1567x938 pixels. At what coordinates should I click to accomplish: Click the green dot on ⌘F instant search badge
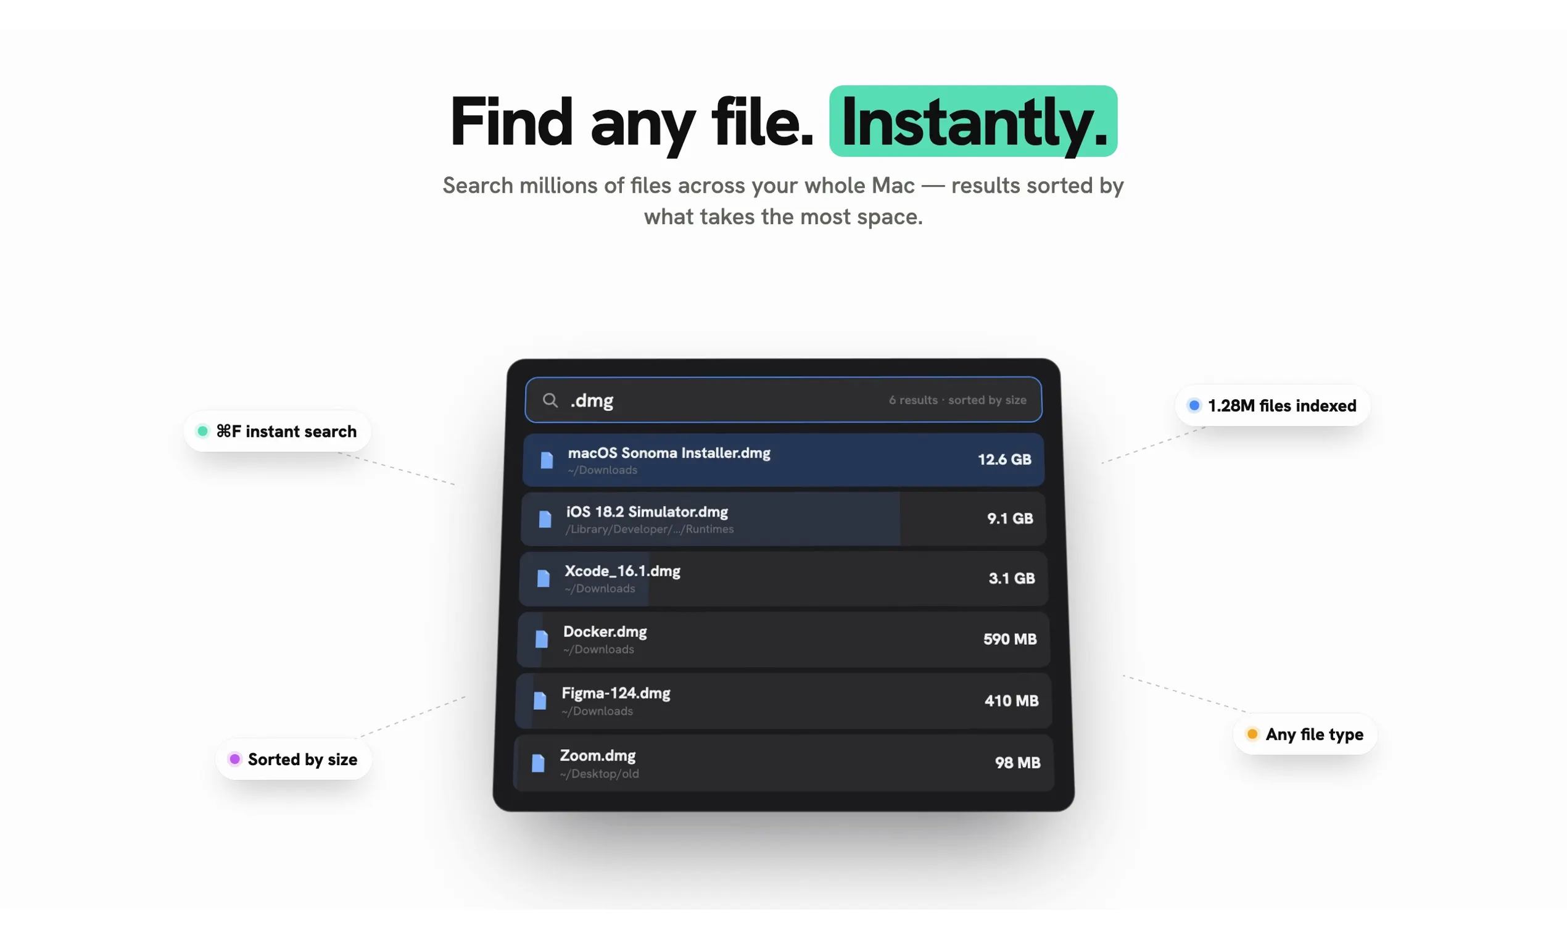(x=202, y=431)
